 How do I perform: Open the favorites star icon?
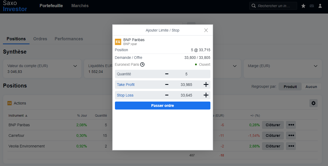click(x=303, y=6)
